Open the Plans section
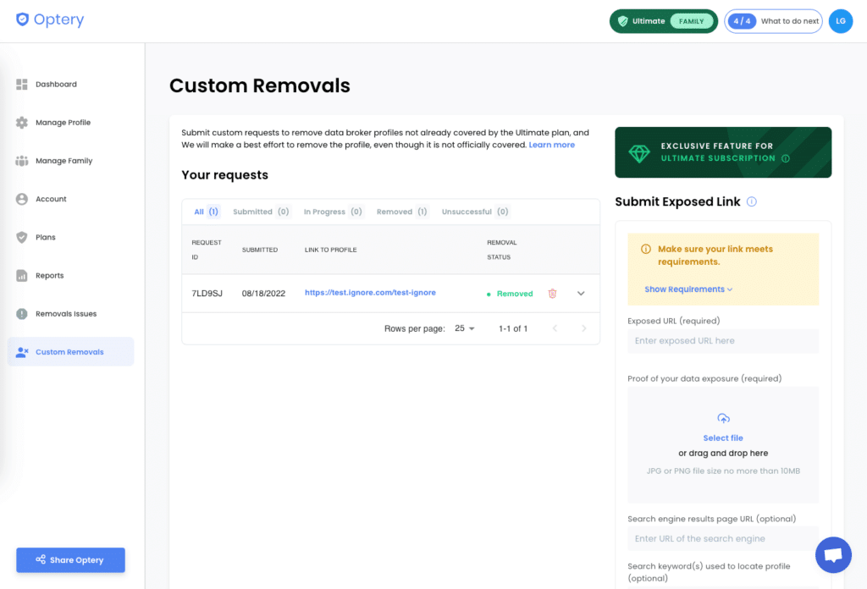 coord(46,237)
